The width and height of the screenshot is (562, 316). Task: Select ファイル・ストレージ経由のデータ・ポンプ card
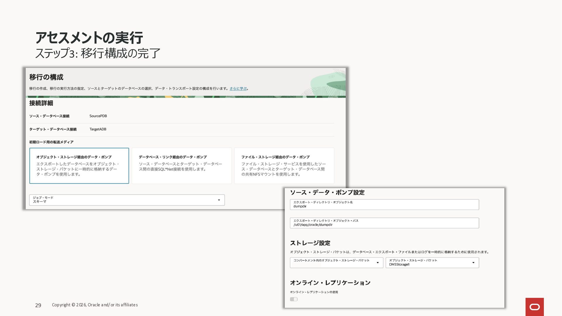pyautogui.click(x=284, y=166)
